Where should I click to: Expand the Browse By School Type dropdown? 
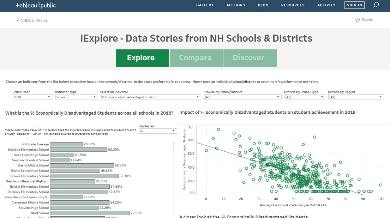304,97
